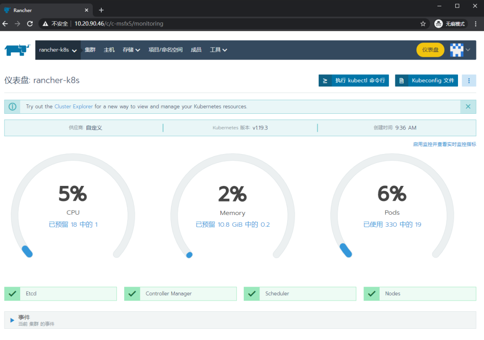
Task: Click the CPU usage gauge
Action: tap(73, 206)
